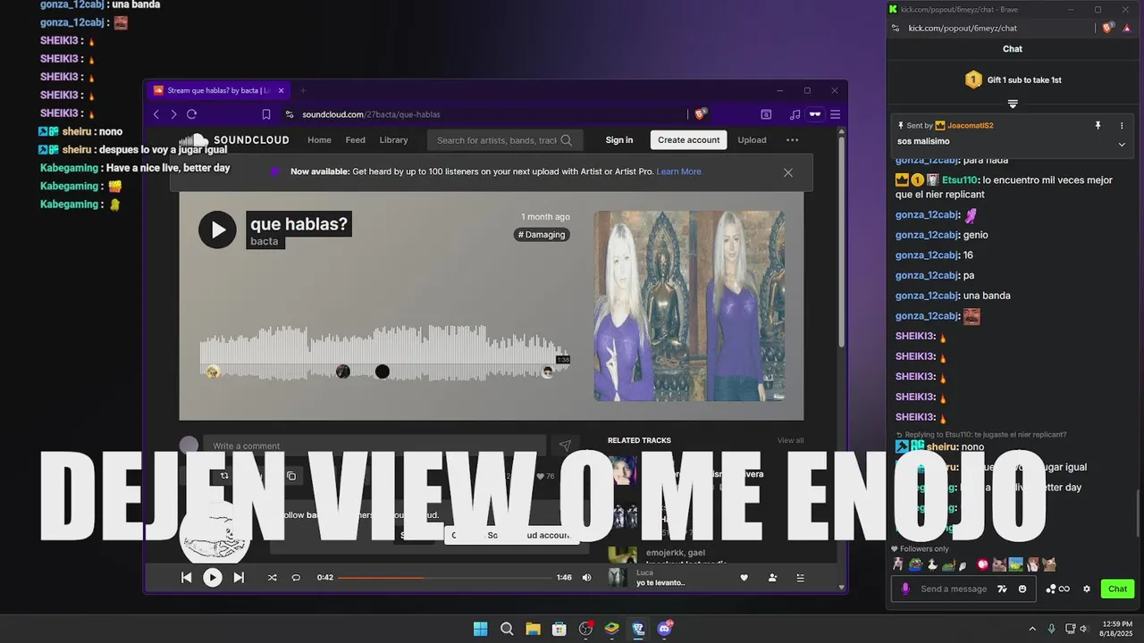Image resolution: width=1144 pixels, height=643 pixels.
Task: Open File Explorer from the taskbar
Action: pyautogui.click(x=533, y=629)
